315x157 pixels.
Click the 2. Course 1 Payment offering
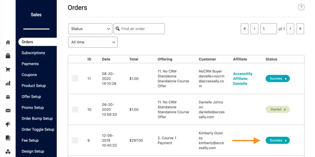tap(167, 140)
